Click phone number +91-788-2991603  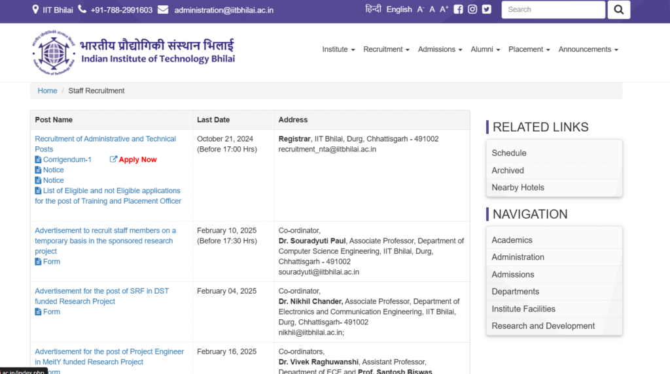121,10
